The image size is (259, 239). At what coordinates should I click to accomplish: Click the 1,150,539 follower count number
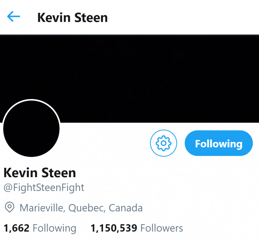pos(114,228)
